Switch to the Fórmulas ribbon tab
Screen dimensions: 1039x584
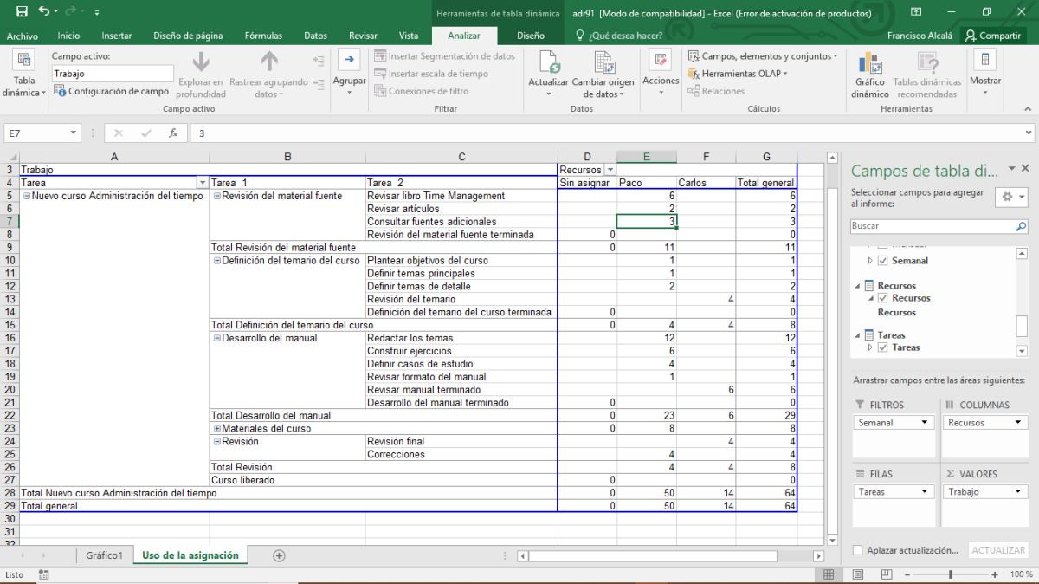pos(263,36)
